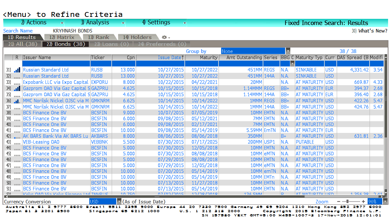This screenshot has height=220, width=391.
Task: Expand the Analysis dropdown arrow
Action: (123, 23)
